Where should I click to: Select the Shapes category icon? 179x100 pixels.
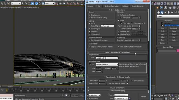[162, 12]
